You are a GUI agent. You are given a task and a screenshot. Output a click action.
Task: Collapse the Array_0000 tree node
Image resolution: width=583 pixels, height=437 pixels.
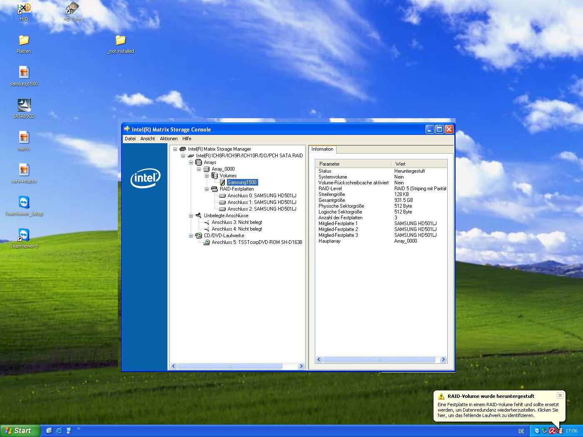coord(199,169)
